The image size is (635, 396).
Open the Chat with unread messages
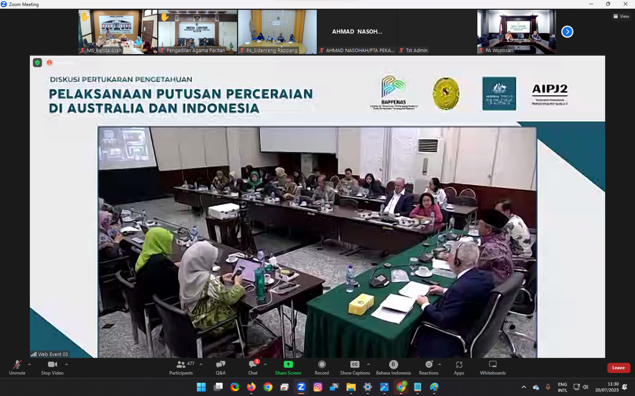253,367
